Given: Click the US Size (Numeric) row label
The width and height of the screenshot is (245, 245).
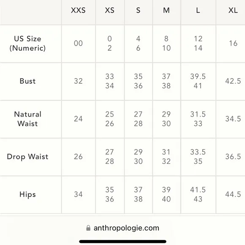Looking at the screenshot, I should [x=27, y=44].
